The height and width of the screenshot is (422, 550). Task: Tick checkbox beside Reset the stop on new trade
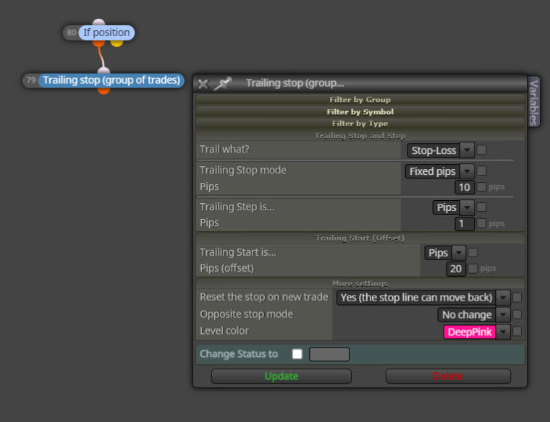click(517, 297)
